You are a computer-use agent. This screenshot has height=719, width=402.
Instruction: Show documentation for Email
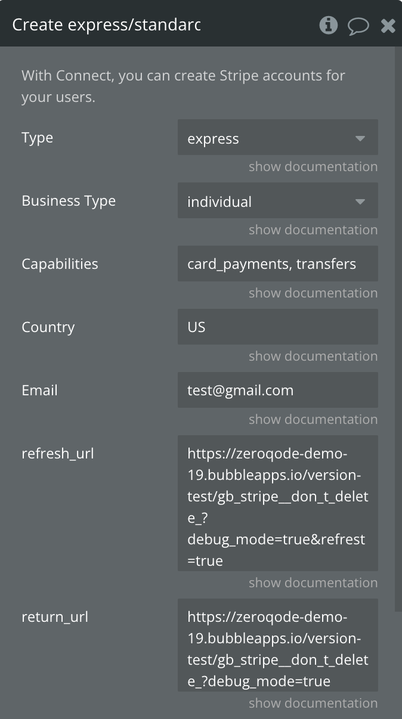(x=313, y=420)
